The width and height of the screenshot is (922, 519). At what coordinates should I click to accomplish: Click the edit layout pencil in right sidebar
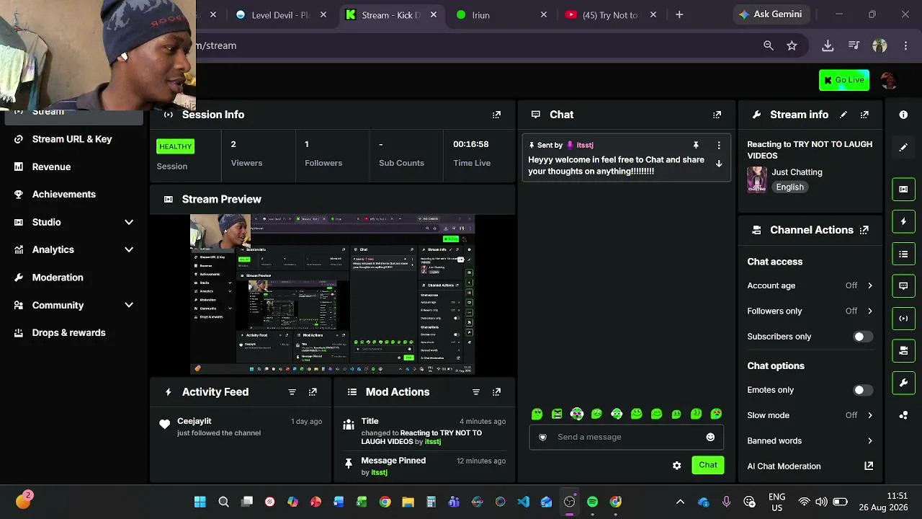coord(903,148)
